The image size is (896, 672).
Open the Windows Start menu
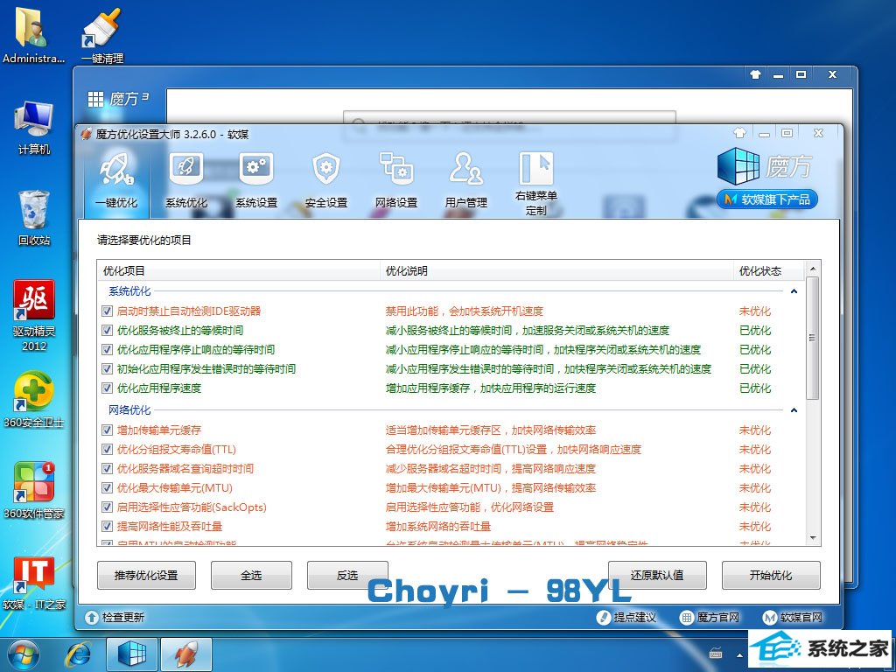pos(24,654)
